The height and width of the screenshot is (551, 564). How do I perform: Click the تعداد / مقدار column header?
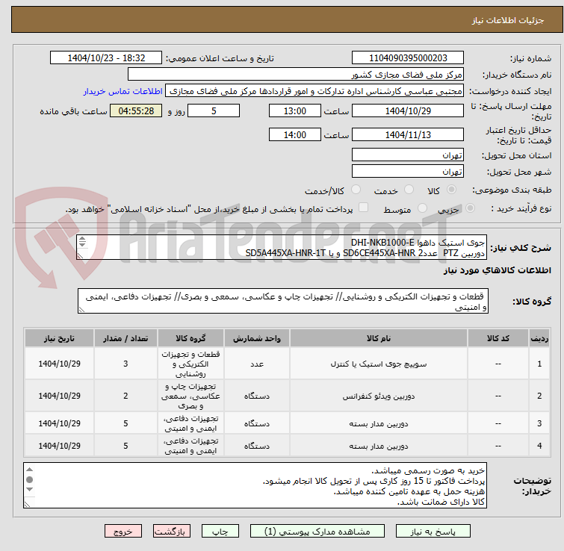coord(125,338)
